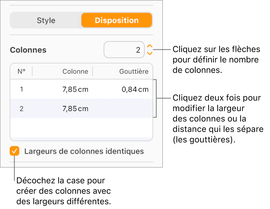Image resolution: width=270 pixels, height=209 pixels.
Task: Click the stepper up arrow to add a column
Action: 150,47
